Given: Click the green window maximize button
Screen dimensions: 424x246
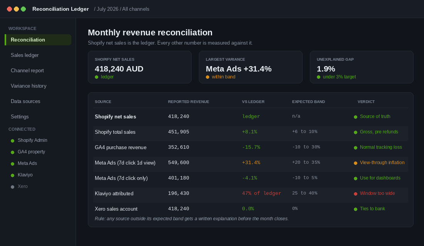Looking at the screenshot, I should pos(24,9).
